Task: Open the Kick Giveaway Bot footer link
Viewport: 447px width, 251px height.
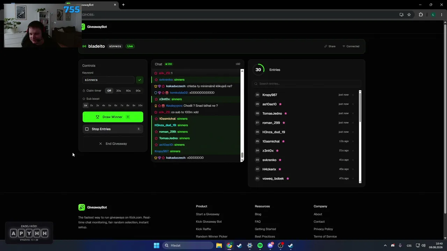Action: [209, 222]
